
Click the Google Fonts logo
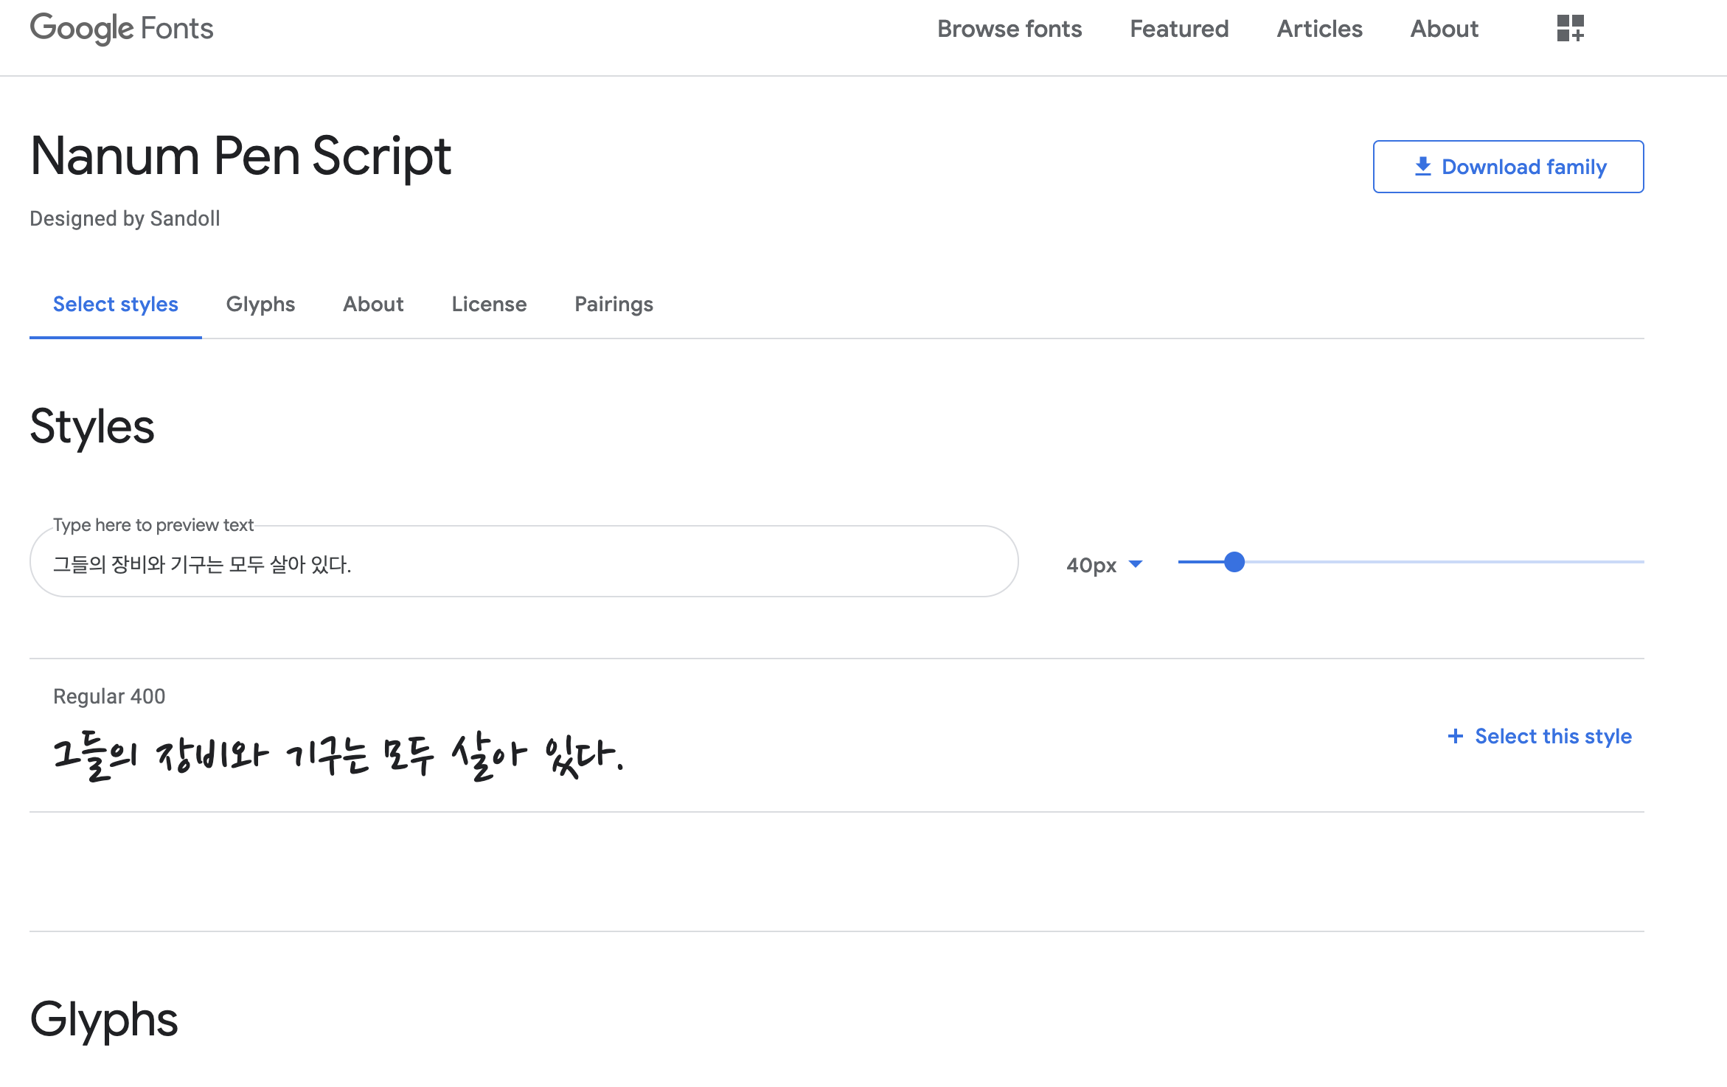[122, 29]
